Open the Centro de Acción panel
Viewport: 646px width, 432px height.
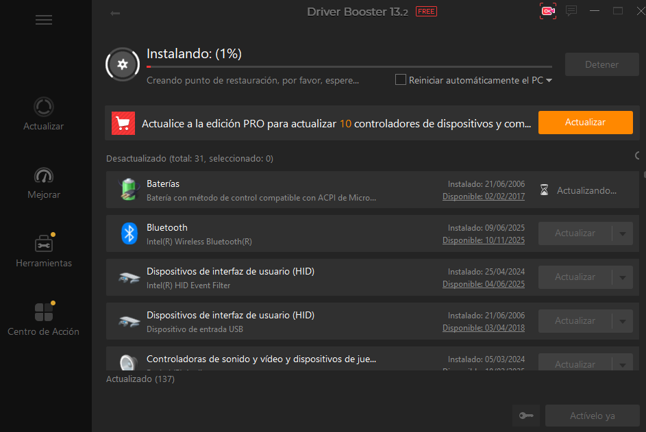coord(43,318)
